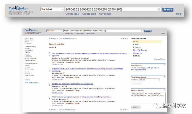Collapse the New feature panel
The width and height of the screenshot is (192, 114).
click(165, 65)
